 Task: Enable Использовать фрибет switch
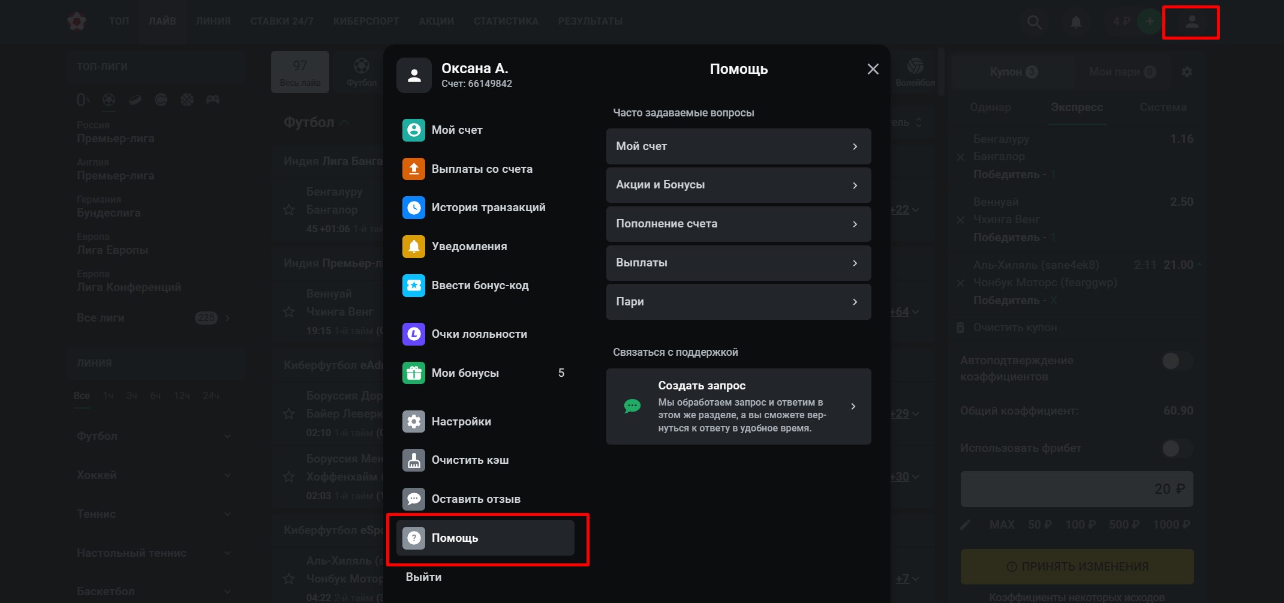point(1176,448)
